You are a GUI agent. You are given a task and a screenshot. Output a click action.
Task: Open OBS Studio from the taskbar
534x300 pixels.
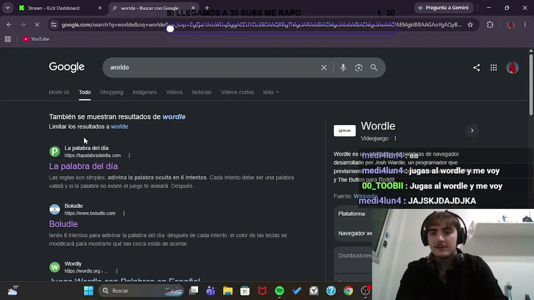point(365,290)
